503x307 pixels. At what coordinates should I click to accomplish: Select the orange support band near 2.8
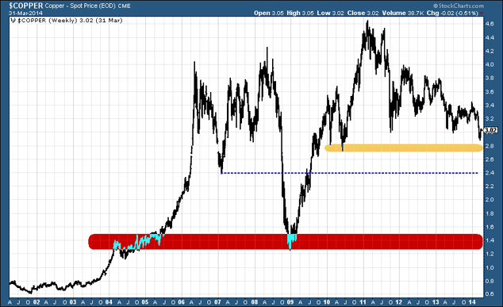click(404, 148)
